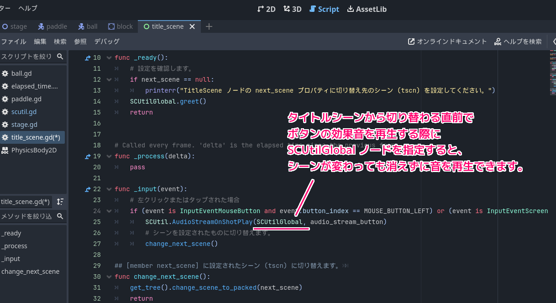The width and height of the screenshot is (556, 303).
Task: Click override icon at line 10
Action: tap(88, 58)
